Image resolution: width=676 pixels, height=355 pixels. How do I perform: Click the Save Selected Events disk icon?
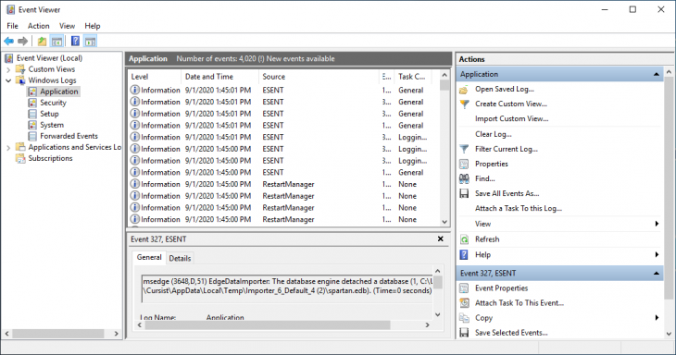pyautogui.click(x=464, y=333)
